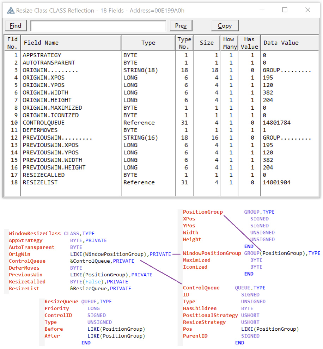Click the Has Value column header
This screenshot has height=349, width=323.
click(249, 43)
